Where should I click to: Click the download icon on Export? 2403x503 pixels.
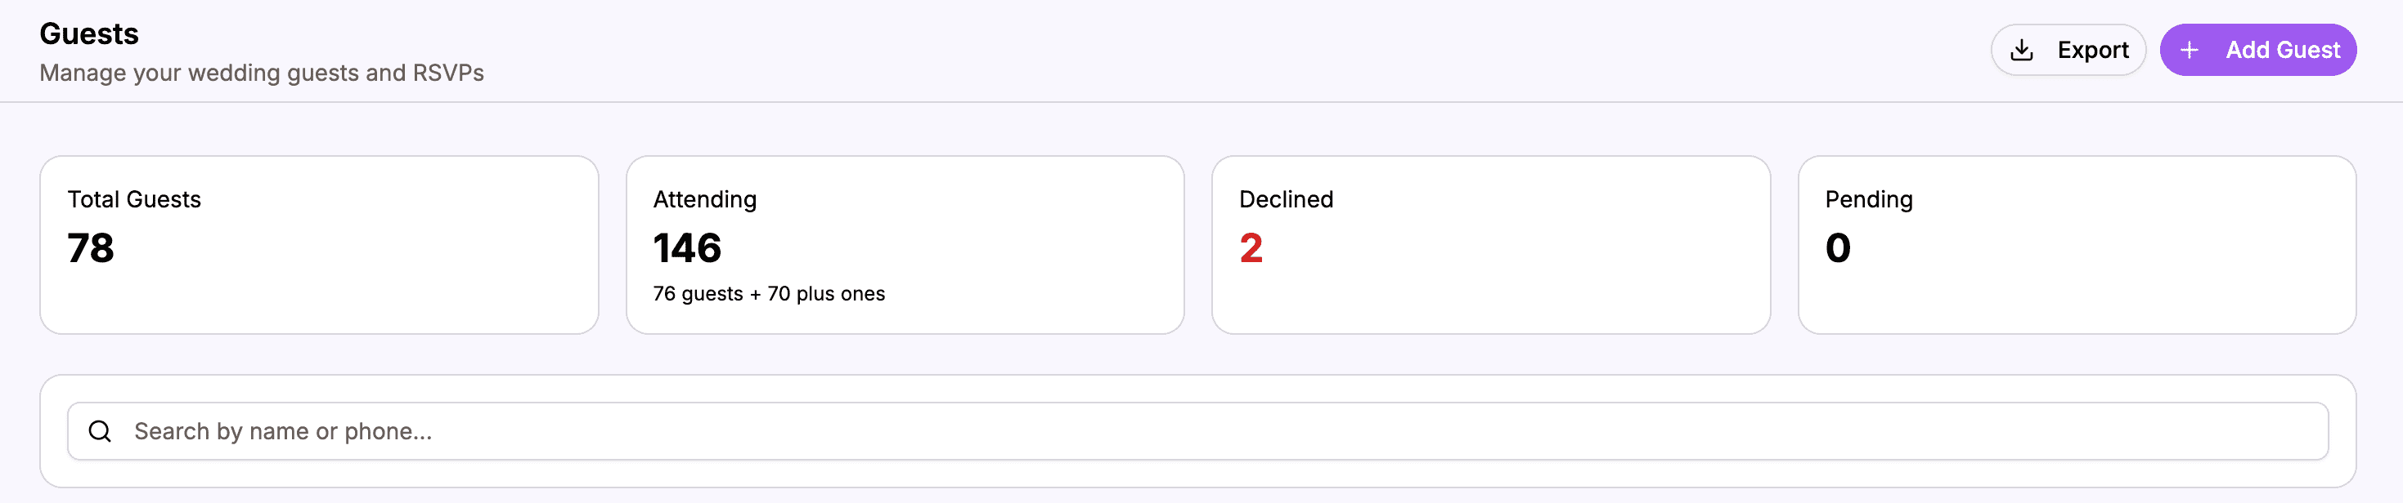tap(2022, 51)
